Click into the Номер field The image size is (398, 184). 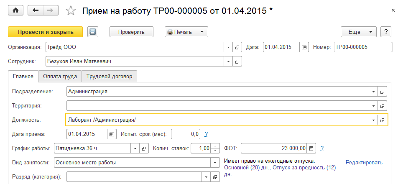click(x=363, y=47)
